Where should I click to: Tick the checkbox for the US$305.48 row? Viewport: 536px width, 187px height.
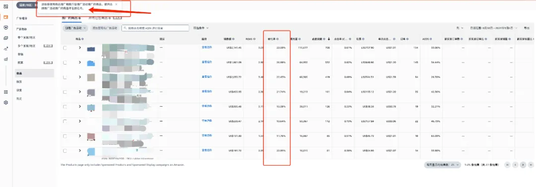pos(65,106)
